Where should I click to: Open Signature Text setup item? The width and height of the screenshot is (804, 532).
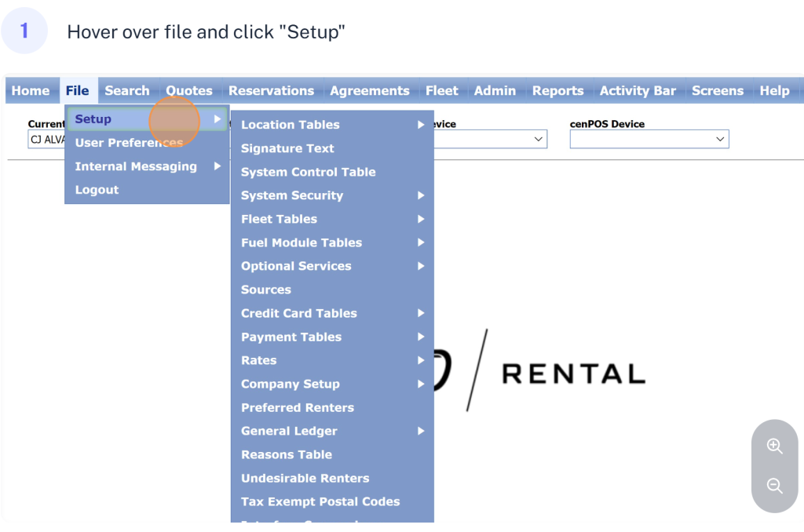coord(287,148)
